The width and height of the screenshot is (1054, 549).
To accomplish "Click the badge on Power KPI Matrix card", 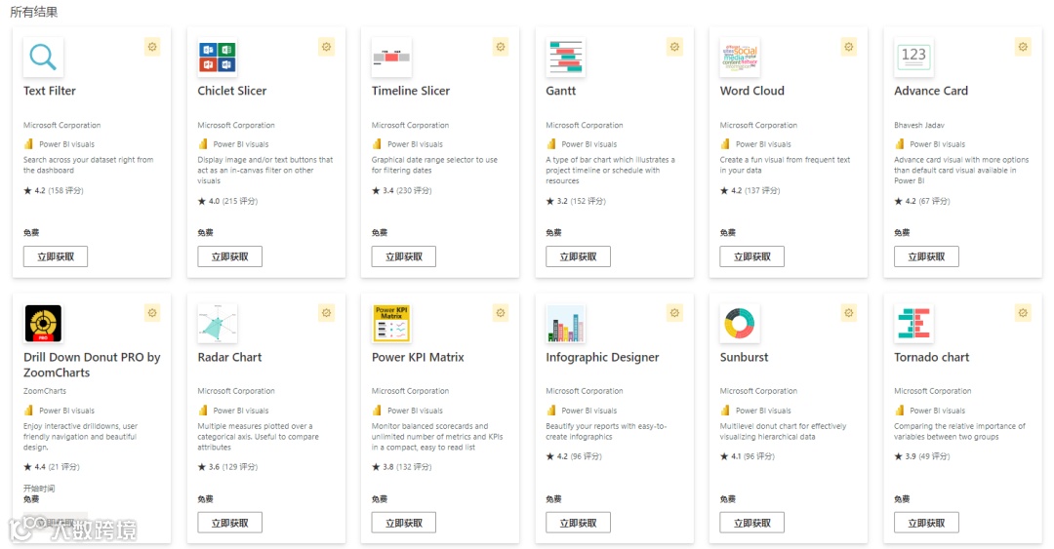I will (501, 313).
